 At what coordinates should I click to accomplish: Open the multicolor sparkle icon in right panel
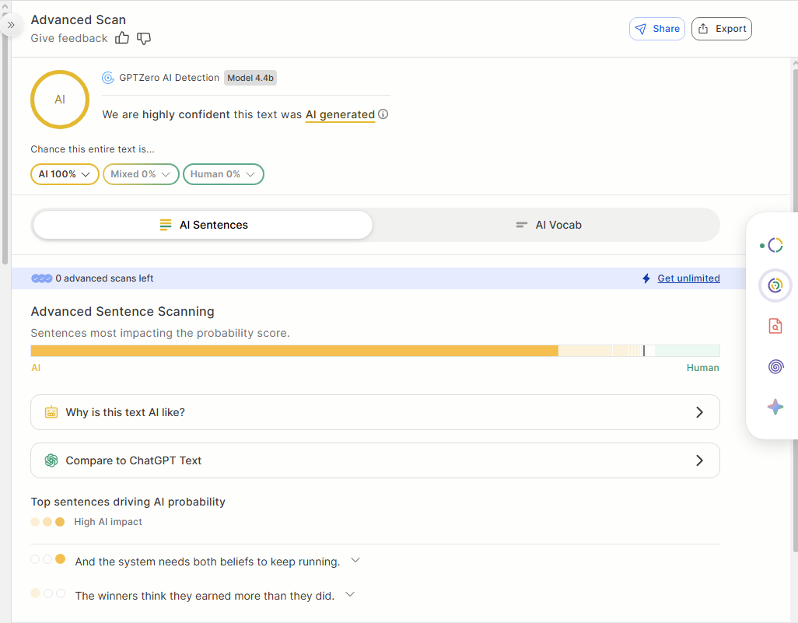[x=775, y=407]
